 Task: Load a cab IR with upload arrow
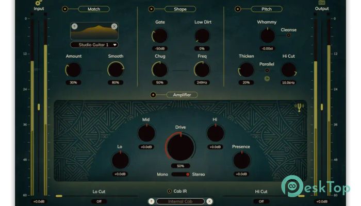[151, 201]
